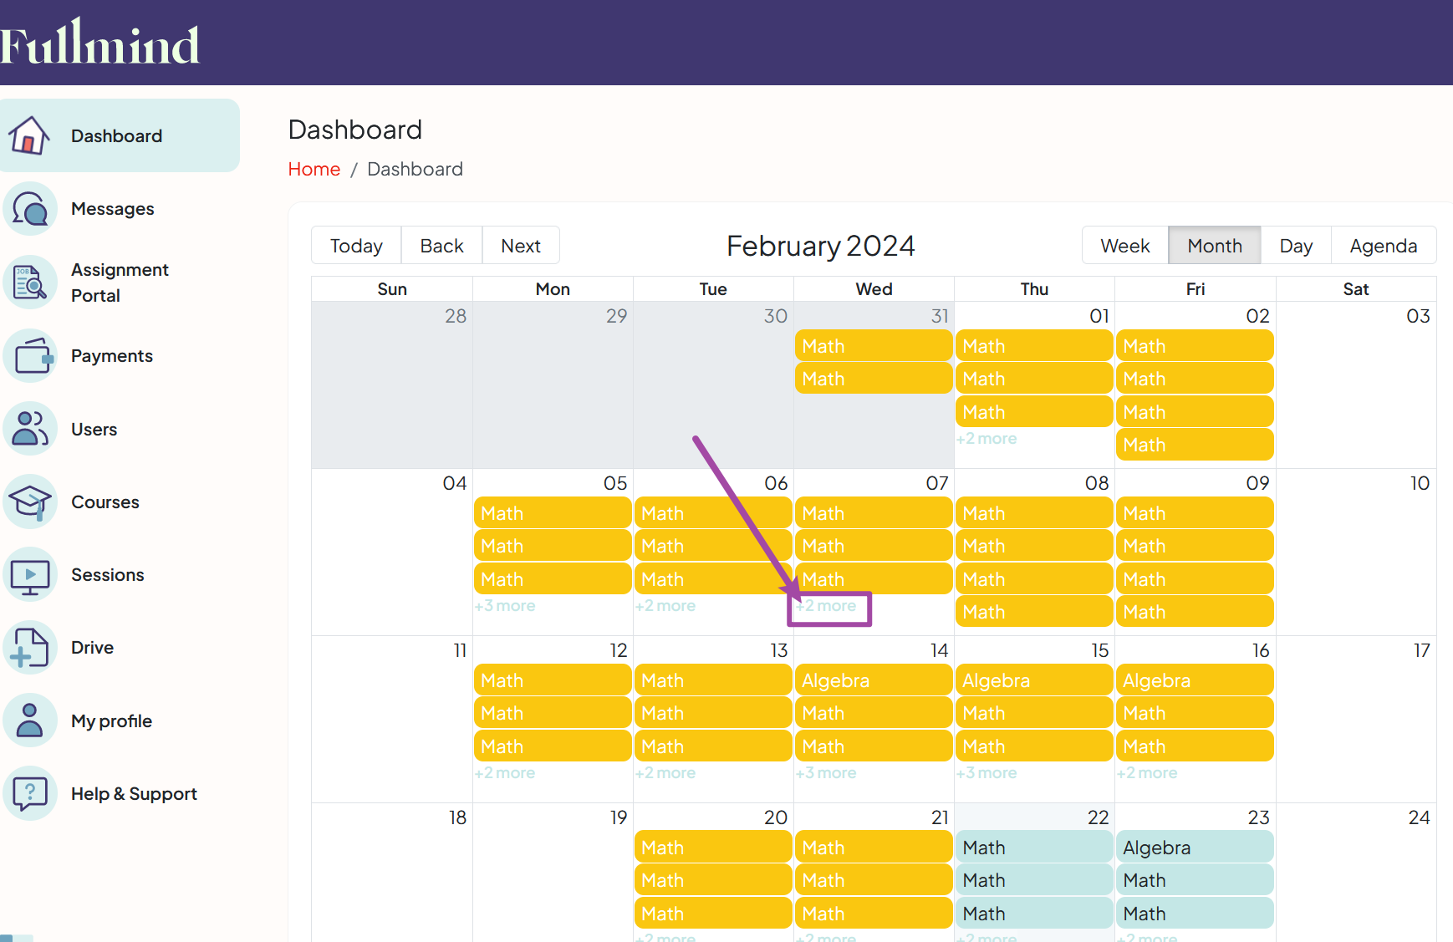Click the Assignment Portal magnifier icon

pos(30,282)
